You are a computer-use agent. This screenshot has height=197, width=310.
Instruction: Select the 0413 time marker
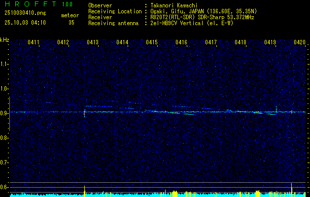pos(93,43)
